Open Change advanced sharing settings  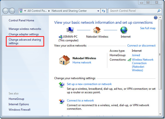pos(25,41)
